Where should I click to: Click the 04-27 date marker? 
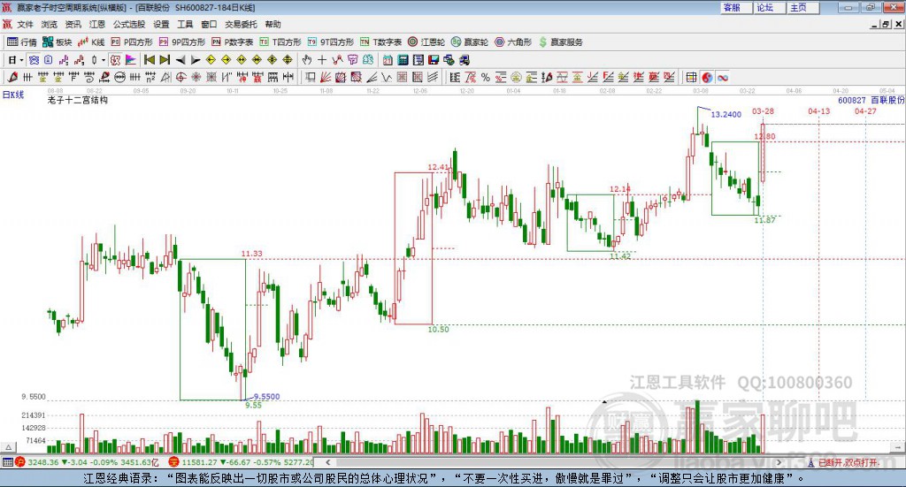[x=865, y=110]
